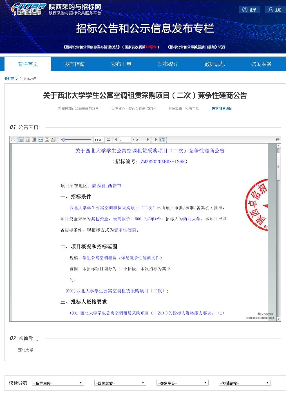Switch to two-page view mode
This screenshot has width=286, height=394.
coord(28,140)
